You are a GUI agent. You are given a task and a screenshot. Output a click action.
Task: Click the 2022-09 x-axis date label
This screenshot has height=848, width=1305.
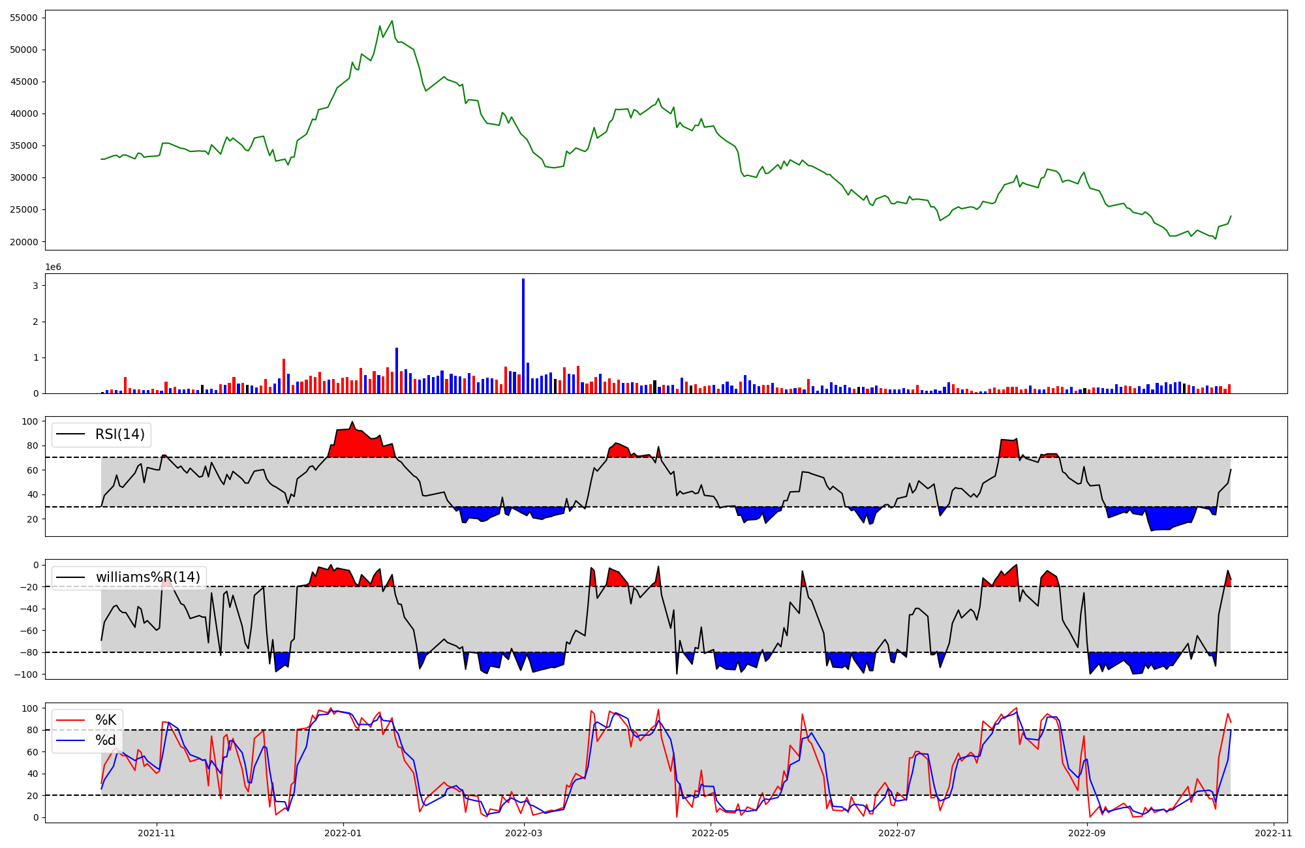pyautogui.click(x=1086, y=833)
